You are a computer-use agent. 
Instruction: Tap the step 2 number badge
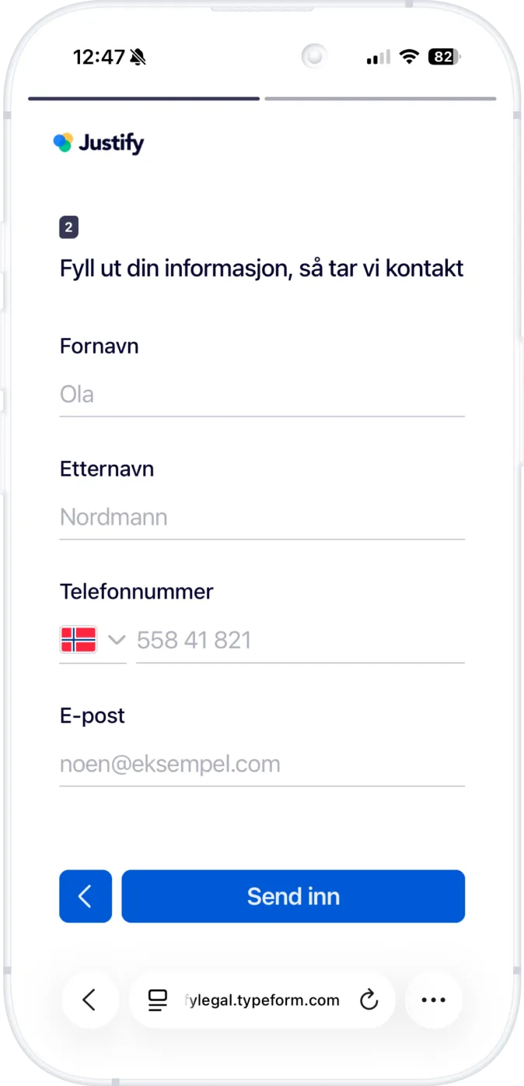click(69, 228)
